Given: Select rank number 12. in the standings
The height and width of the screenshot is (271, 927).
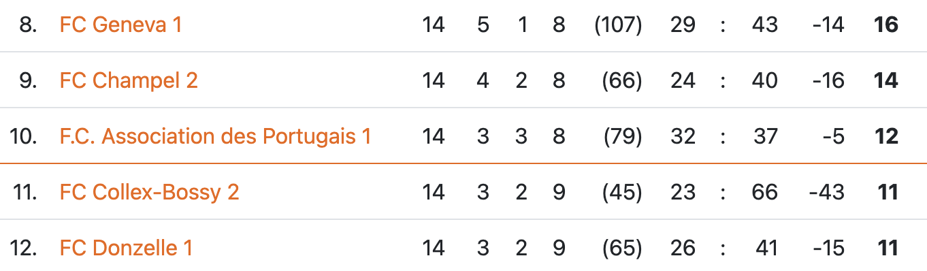Looking at the screenshot, I should pos(24,248).
